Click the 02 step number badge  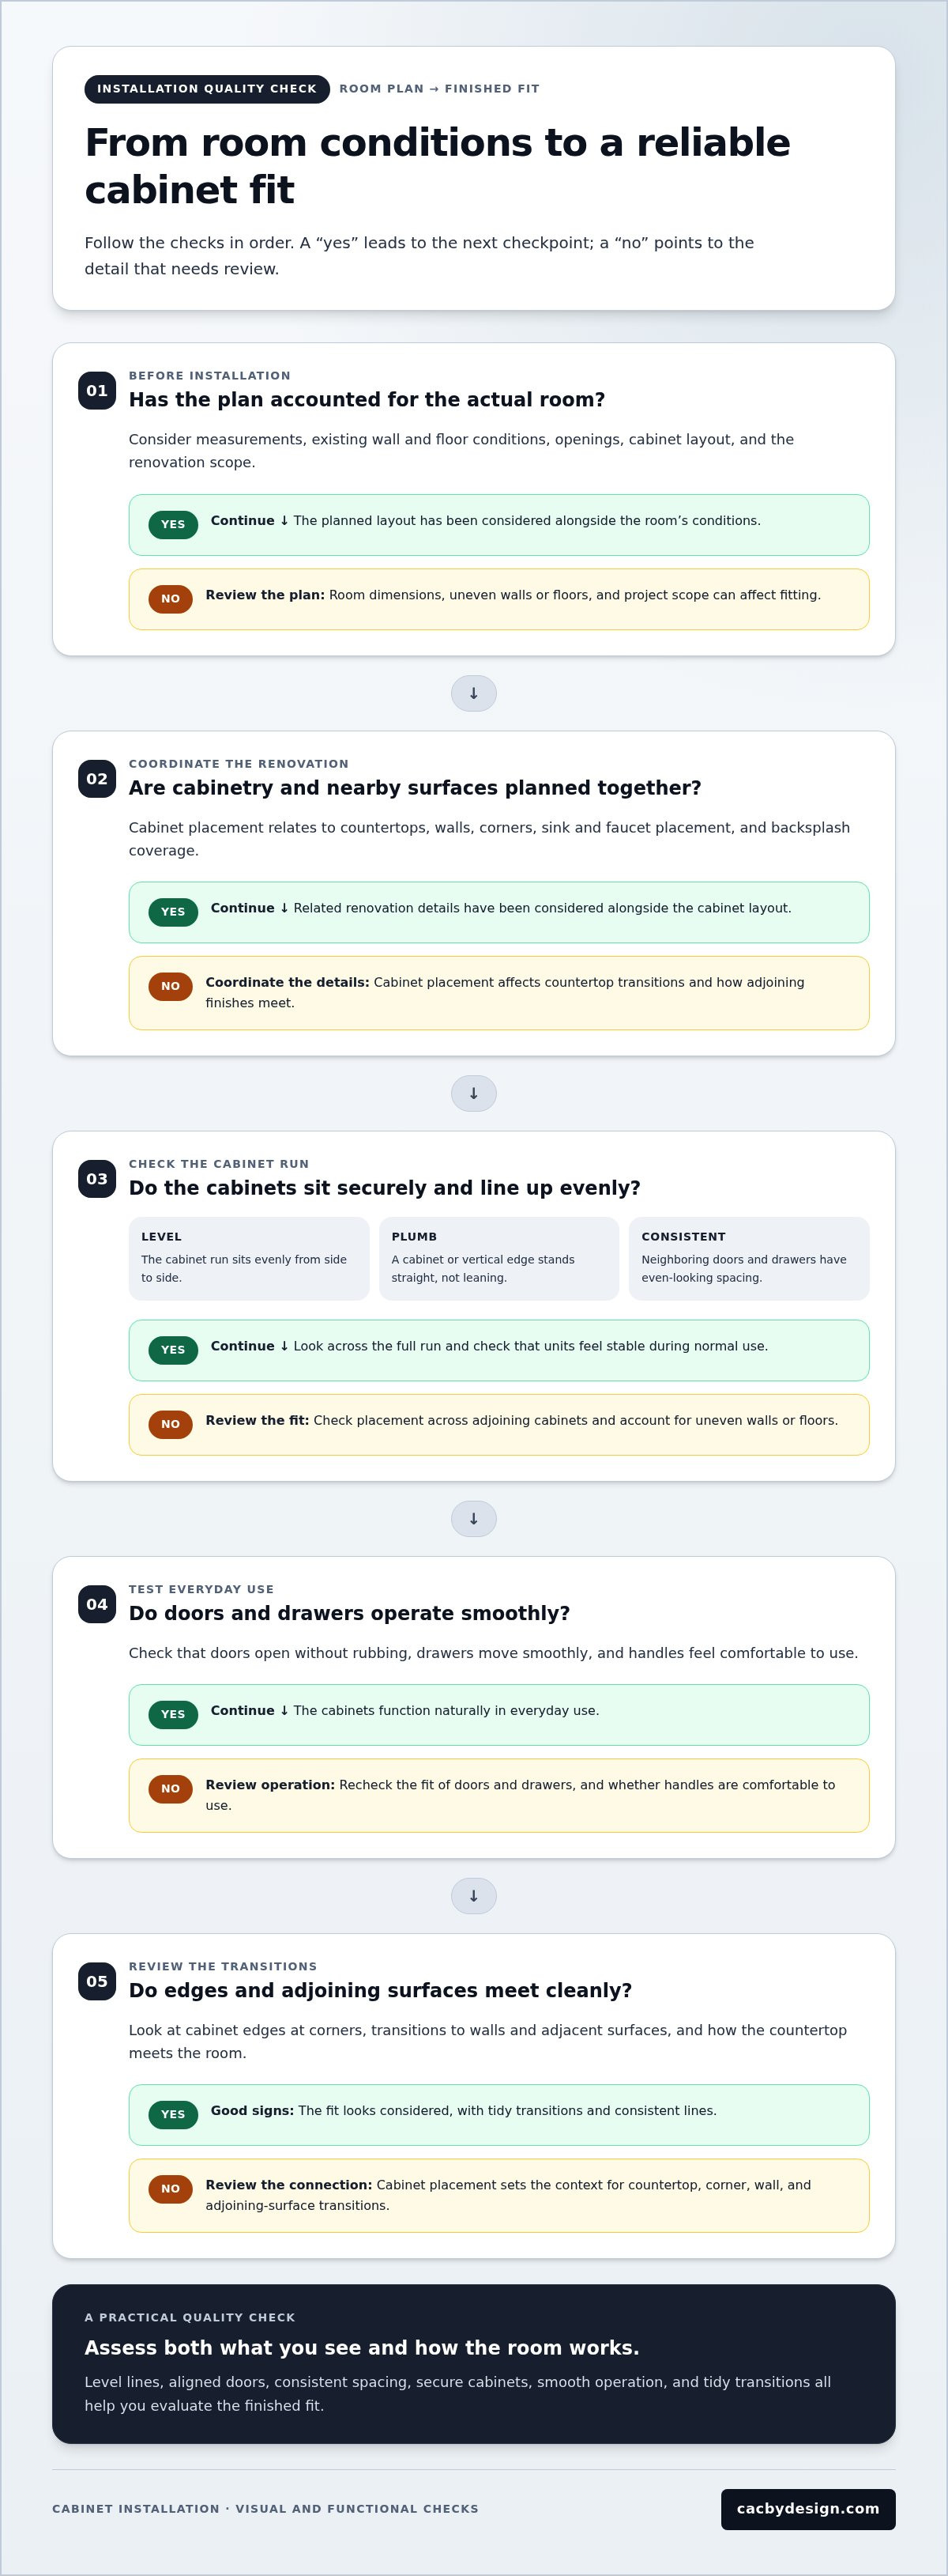pos(97,778)
